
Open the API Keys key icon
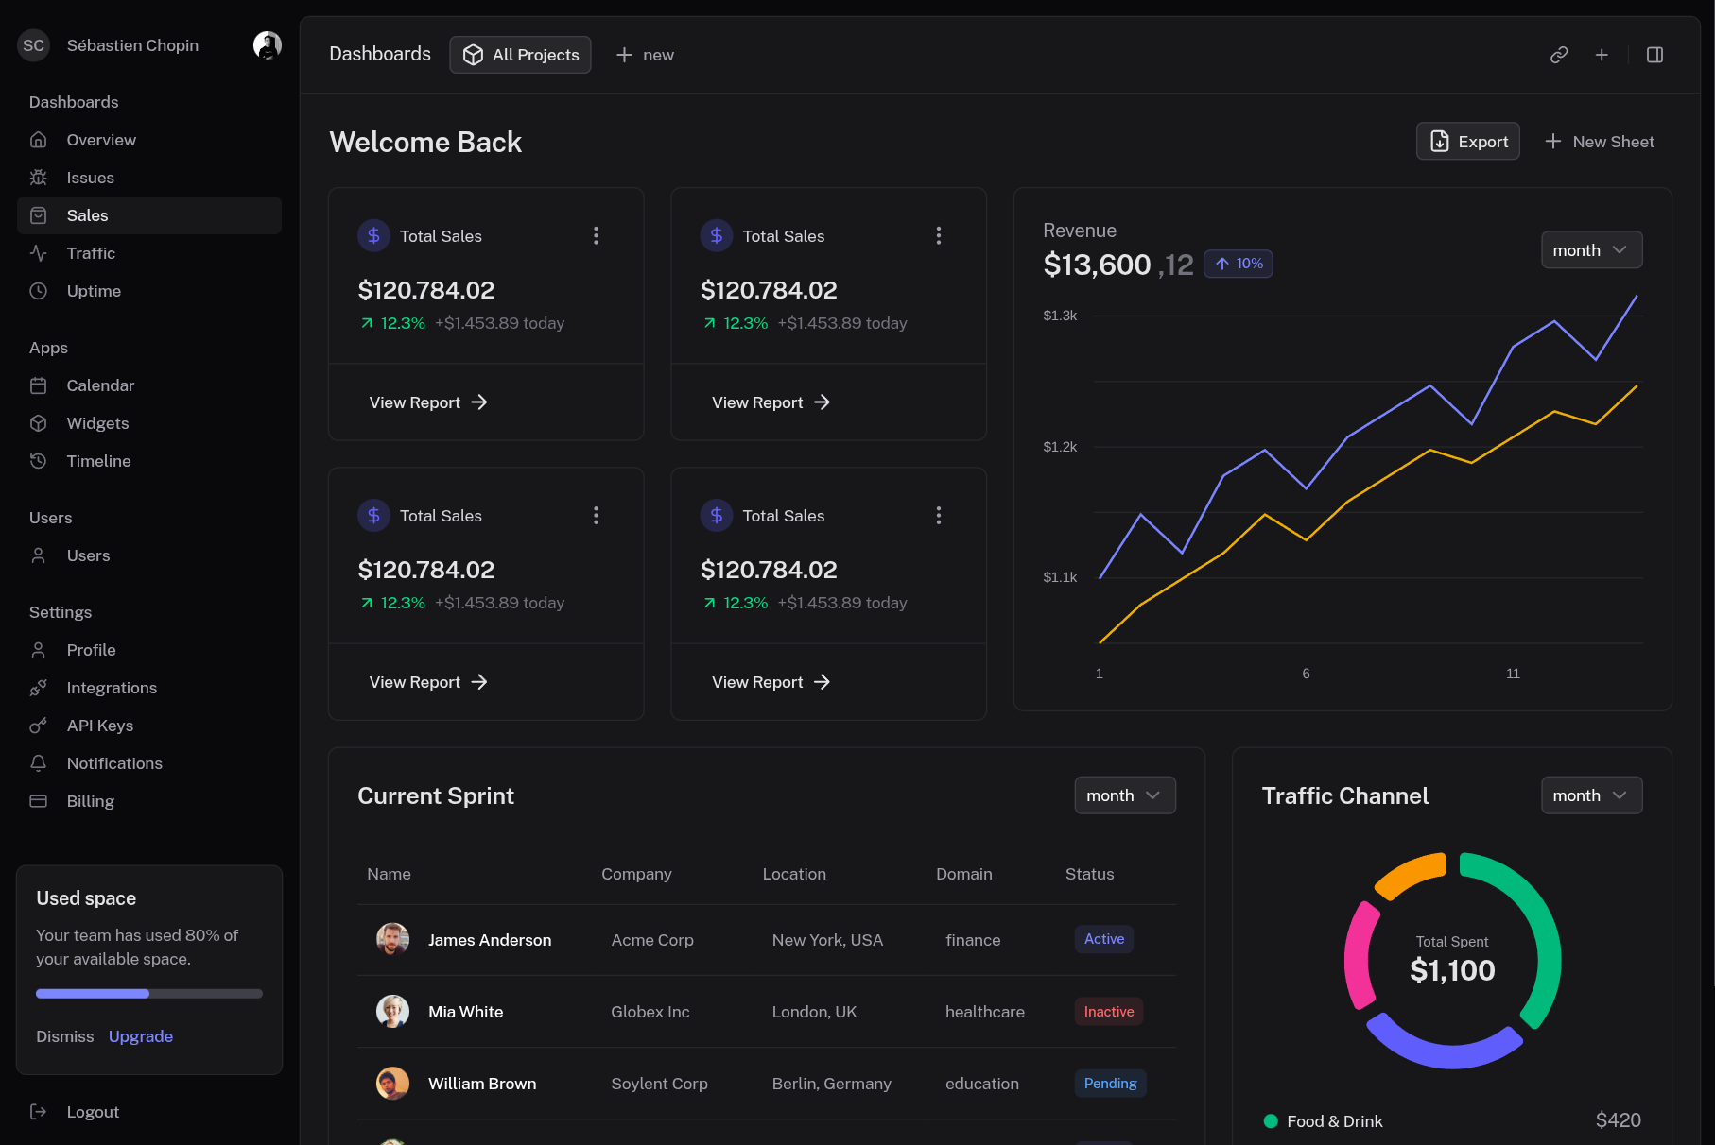[x=39, y=726]
